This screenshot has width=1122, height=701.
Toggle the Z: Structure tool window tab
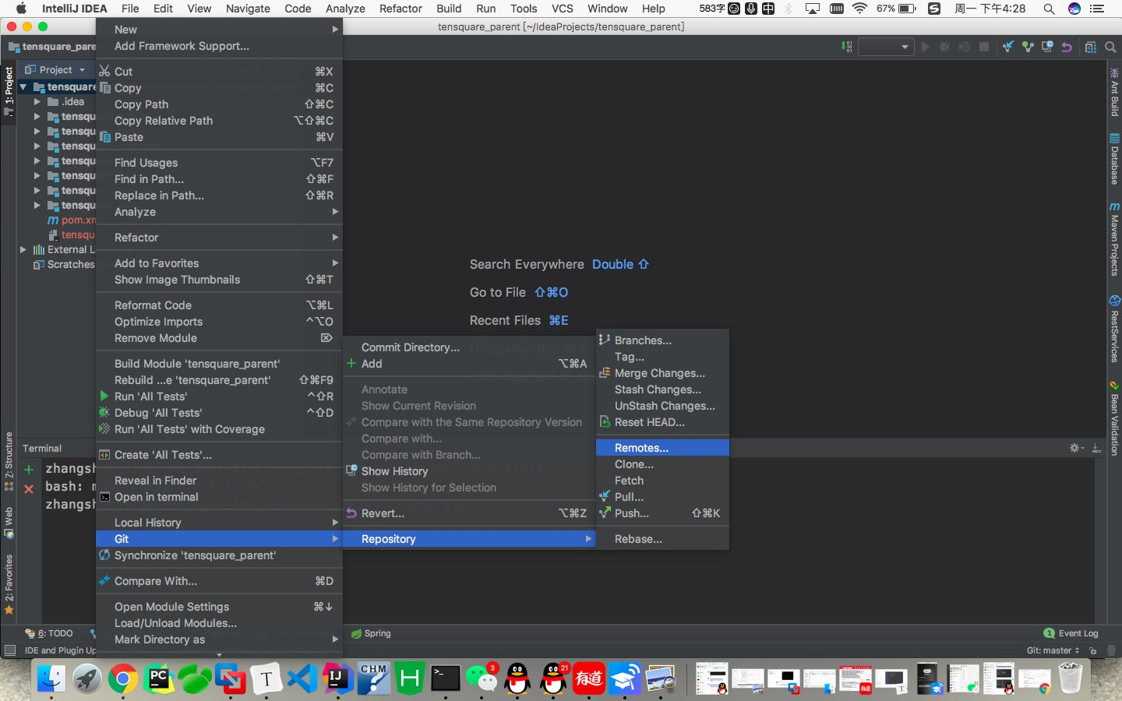pyautogui.click(x=9, y=461)
